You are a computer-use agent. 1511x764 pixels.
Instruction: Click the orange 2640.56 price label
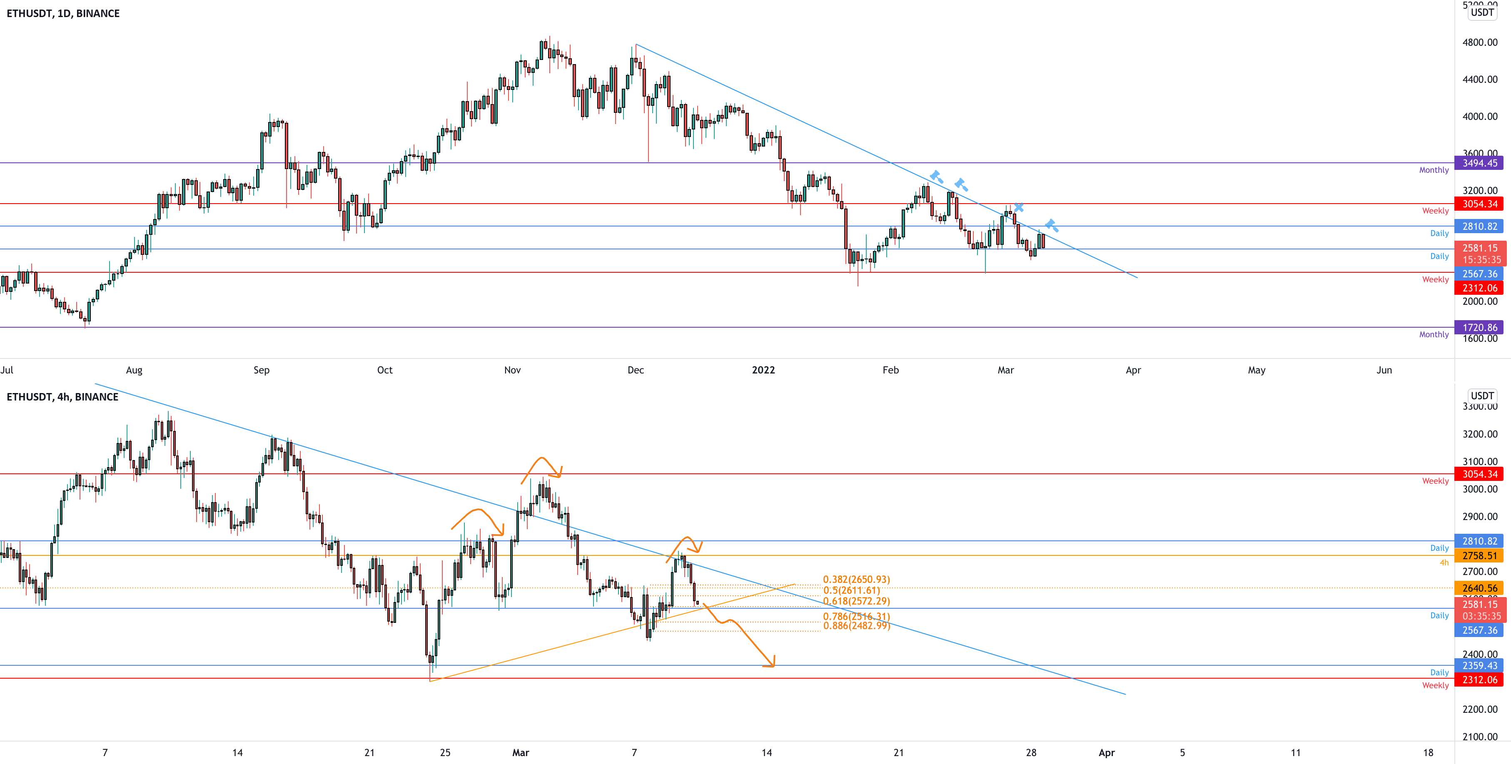[x=1479, y=588]
